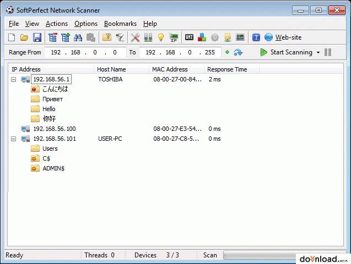Open the Help menu
351x264 pixels.
tap(150, 24)
